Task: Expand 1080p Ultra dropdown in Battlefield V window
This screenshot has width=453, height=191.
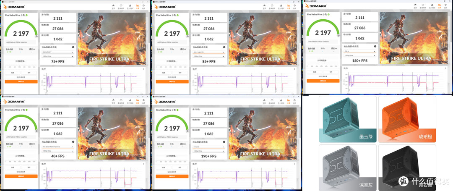Action: tap(57, 56)
